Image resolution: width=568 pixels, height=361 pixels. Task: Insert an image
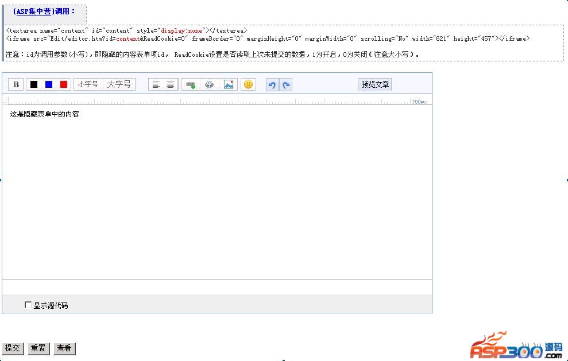[x=229, y=85]
